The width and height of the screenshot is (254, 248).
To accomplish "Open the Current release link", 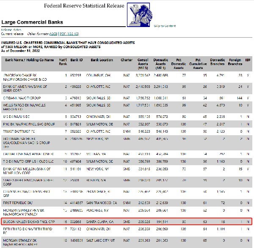I will (x=12, y=34).
